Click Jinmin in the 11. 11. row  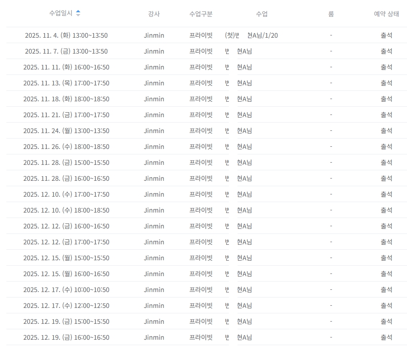coord(154,67)
